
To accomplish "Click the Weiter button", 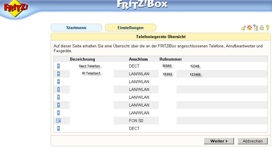I will pyautogui.click(x=219, y=141).
